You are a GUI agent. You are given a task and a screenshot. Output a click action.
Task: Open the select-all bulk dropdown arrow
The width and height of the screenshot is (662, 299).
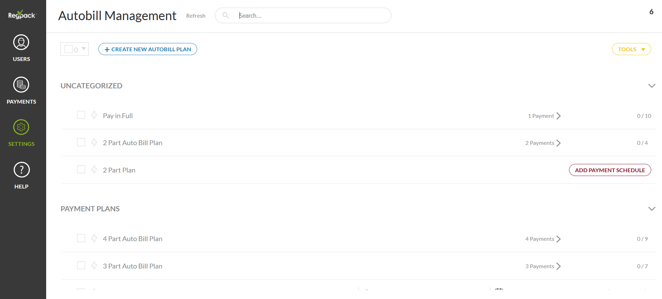[84, 49]
